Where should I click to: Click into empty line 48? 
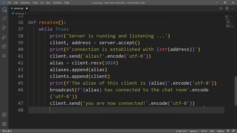coord(126,110)
